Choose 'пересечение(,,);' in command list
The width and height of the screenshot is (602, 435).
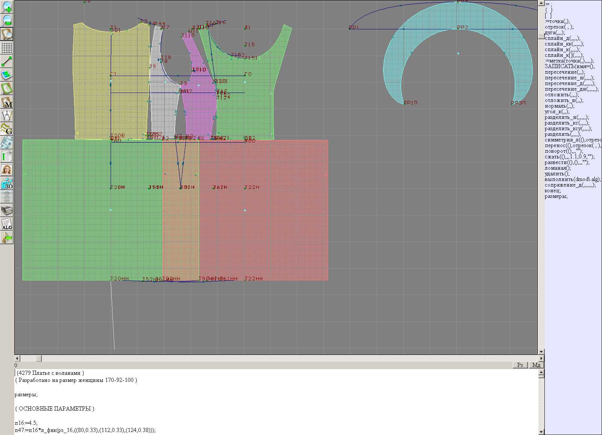click(x=565, y=72)
